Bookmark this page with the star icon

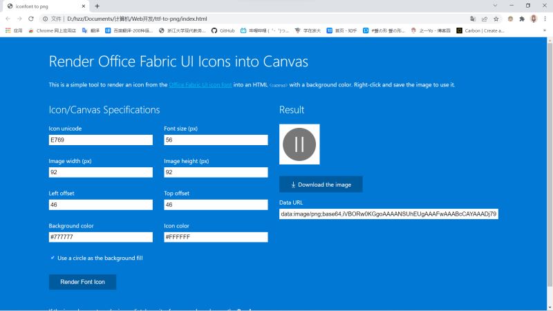pos(496,19)
